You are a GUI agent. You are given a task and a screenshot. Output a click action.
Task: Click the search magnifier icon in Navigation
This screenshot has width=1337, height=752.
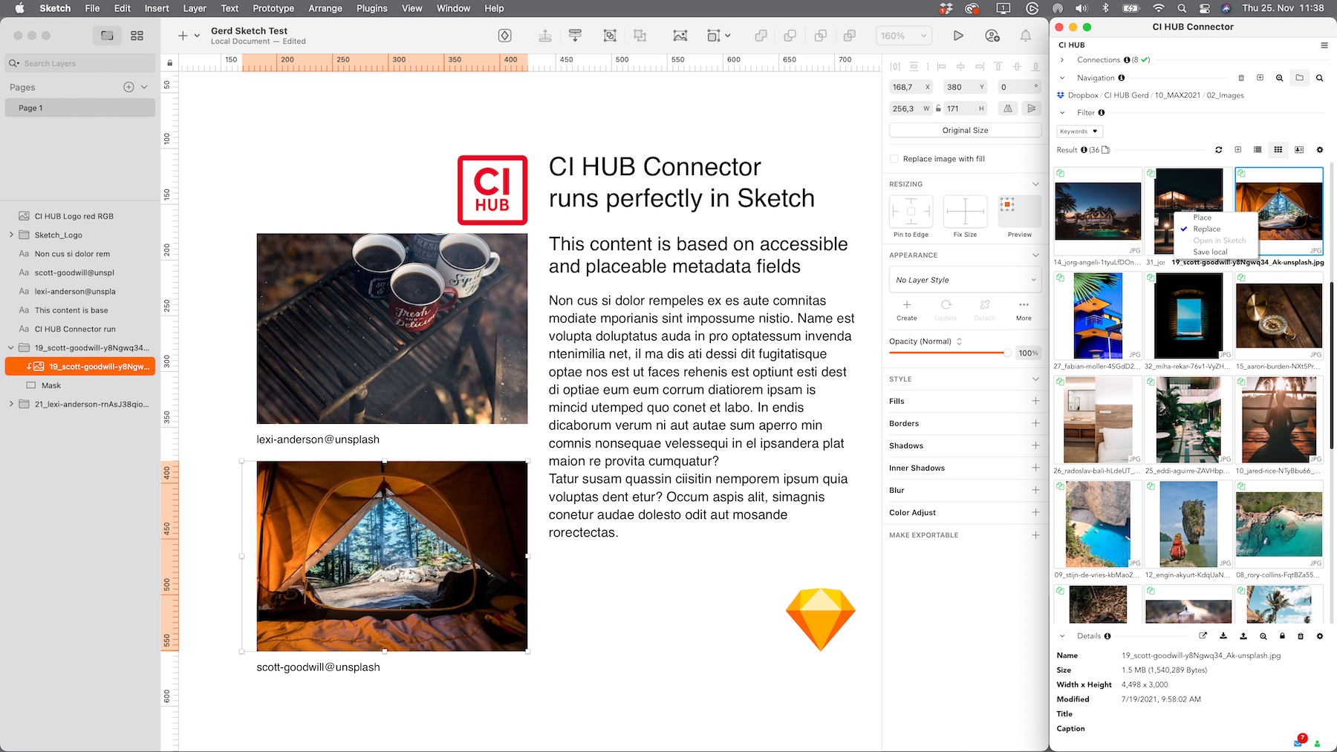pos(1319,78)
